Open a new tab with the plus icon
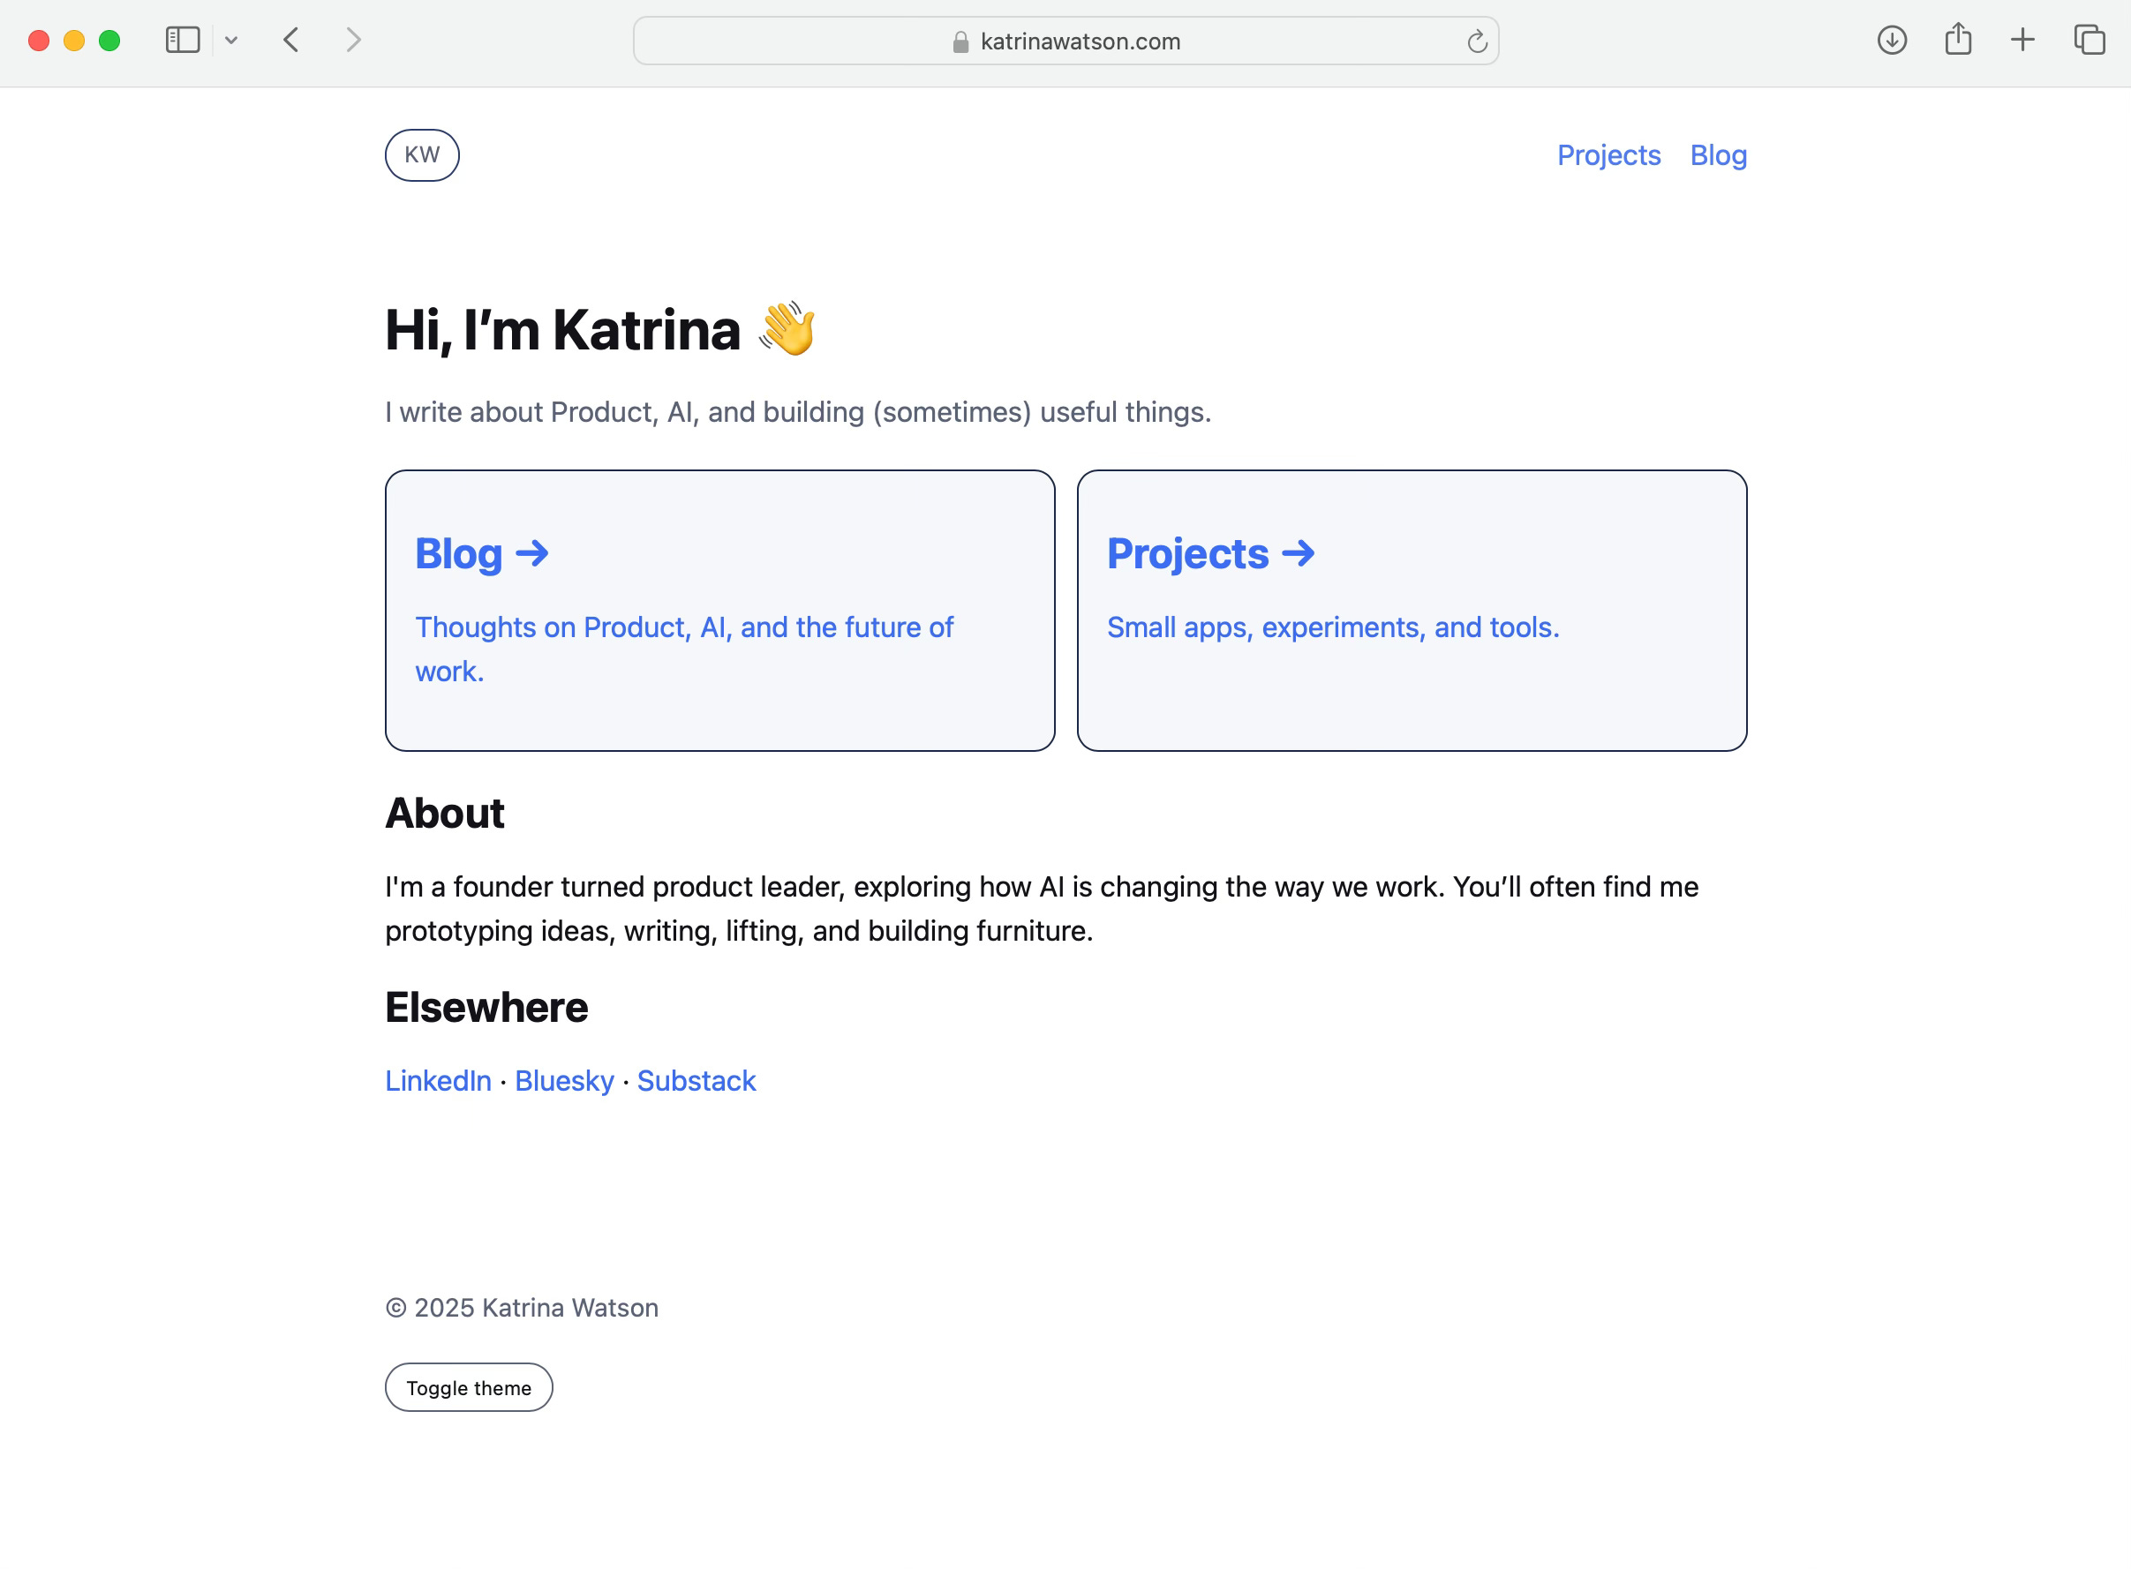The width and height of the screenshot is (2131, 1569). click(2022, 40)
